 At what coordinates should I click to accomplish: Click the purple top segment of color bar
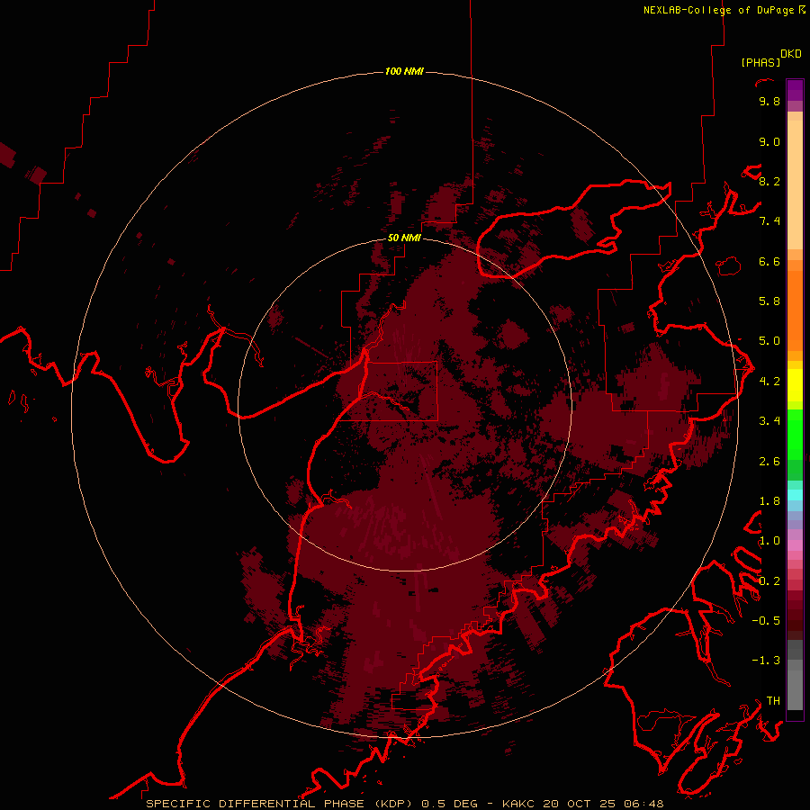pyautogui.click(x=795, y=90)
